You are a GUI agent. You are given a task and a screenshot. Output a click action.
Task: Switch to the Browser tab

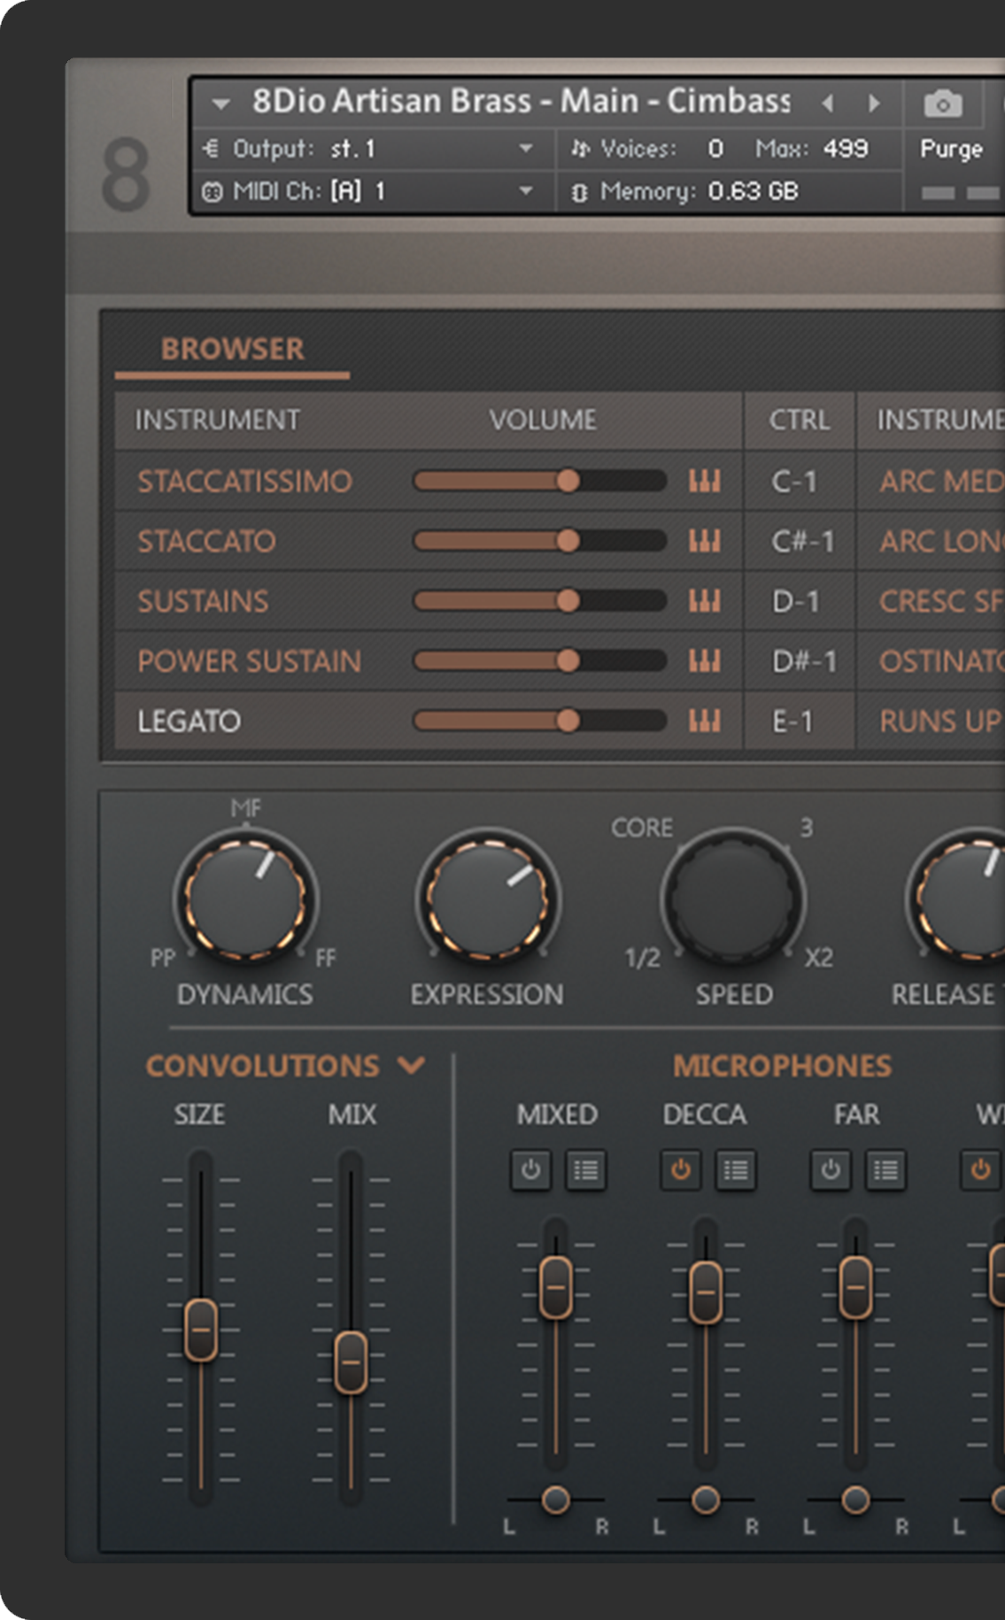(x=232, y=349)
